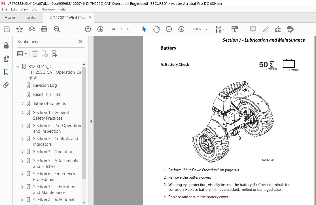
Task: Add a new bookmark icon
Action: click(44, 54)
